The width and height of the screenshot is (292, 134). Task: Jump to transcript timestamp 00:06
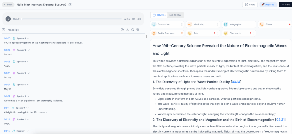pos(7,73)
